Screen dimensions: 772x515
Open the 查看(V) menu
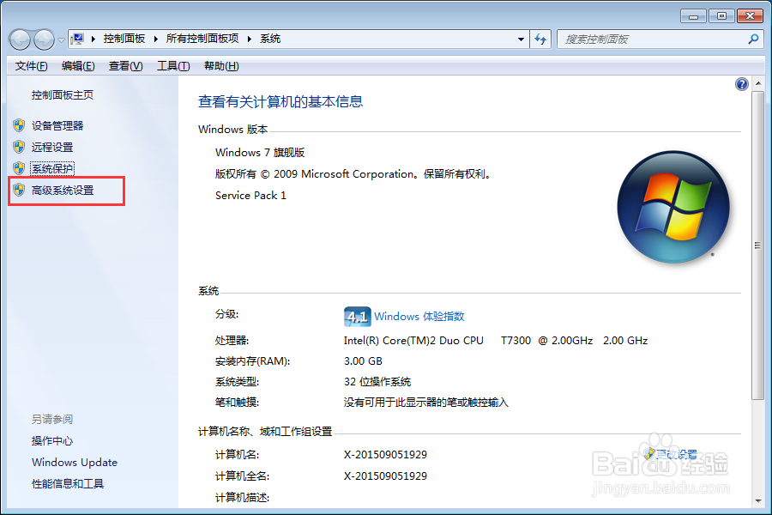[x=125, y=66]
